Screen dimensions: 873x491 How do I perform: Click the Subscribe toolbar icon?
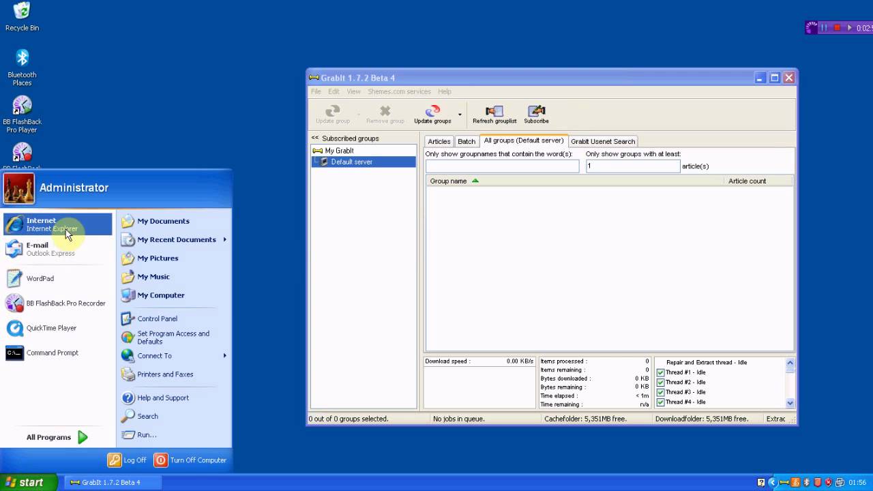[x=536, y=115]
